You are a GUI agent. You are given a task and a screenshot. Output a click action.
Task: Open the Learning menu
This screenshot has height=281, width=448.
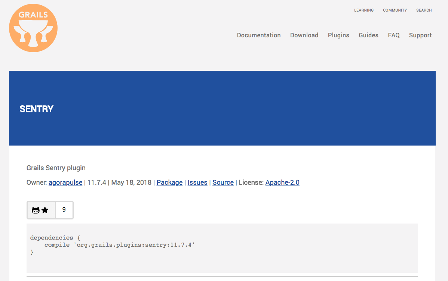pos(364,10)
